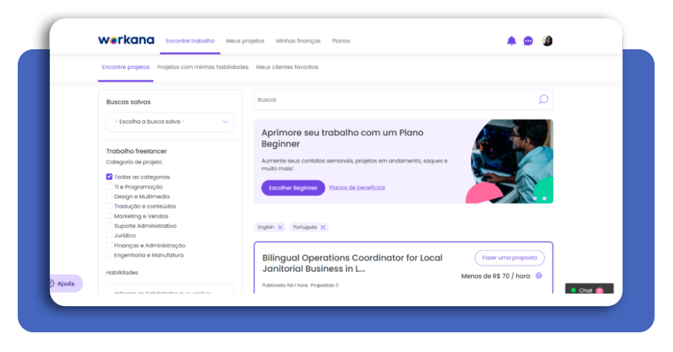Check Finanças e Administração category

(109, 245)
